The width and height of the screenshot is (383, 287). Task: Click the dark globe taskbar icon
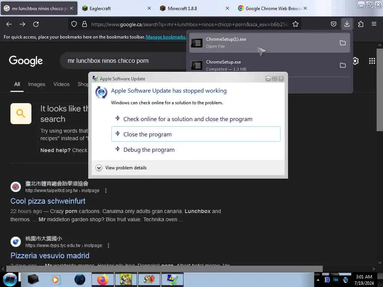click(x=80, y=280)
